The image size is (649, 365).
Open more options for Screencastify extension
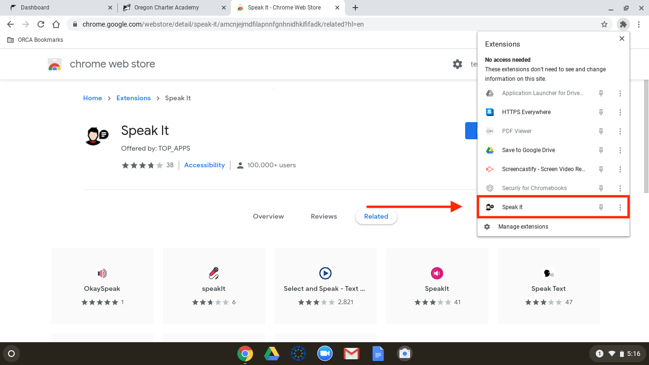pos(620,169)
